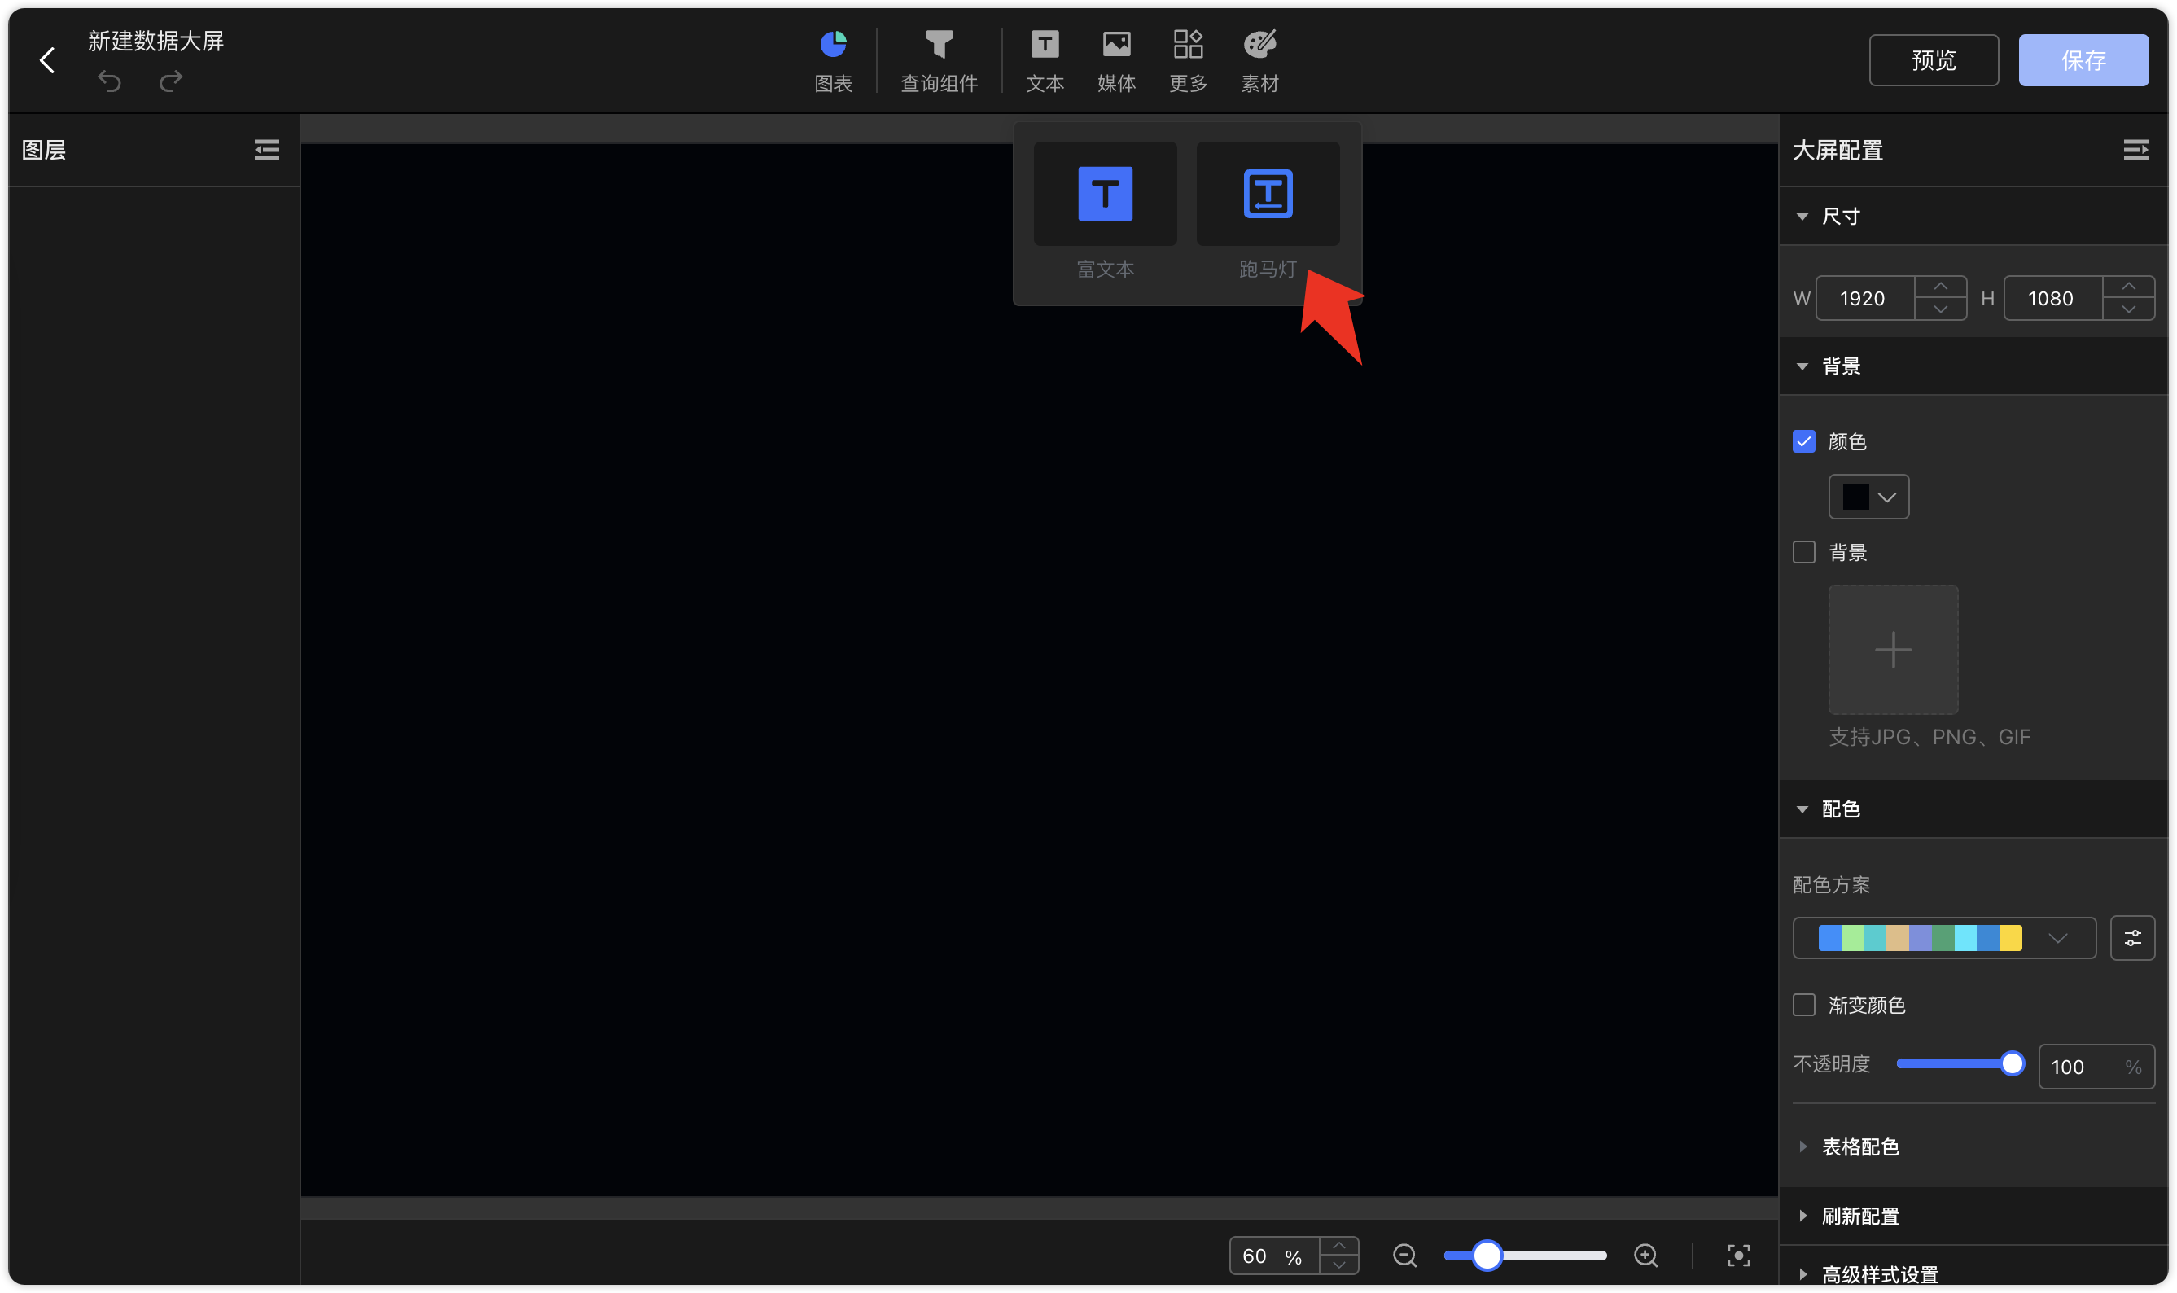Click the fit-to-screen icon
2177x1293 pixels.
click(x=1738, y=1255)
